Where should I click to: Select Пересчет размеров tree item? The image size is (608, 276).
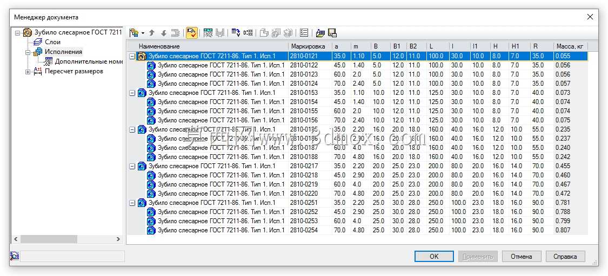pos(74,72)
